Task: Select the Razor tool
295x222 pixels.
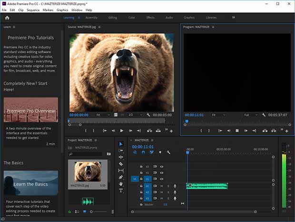Action: pyautogui.click(x=121, y=164)
